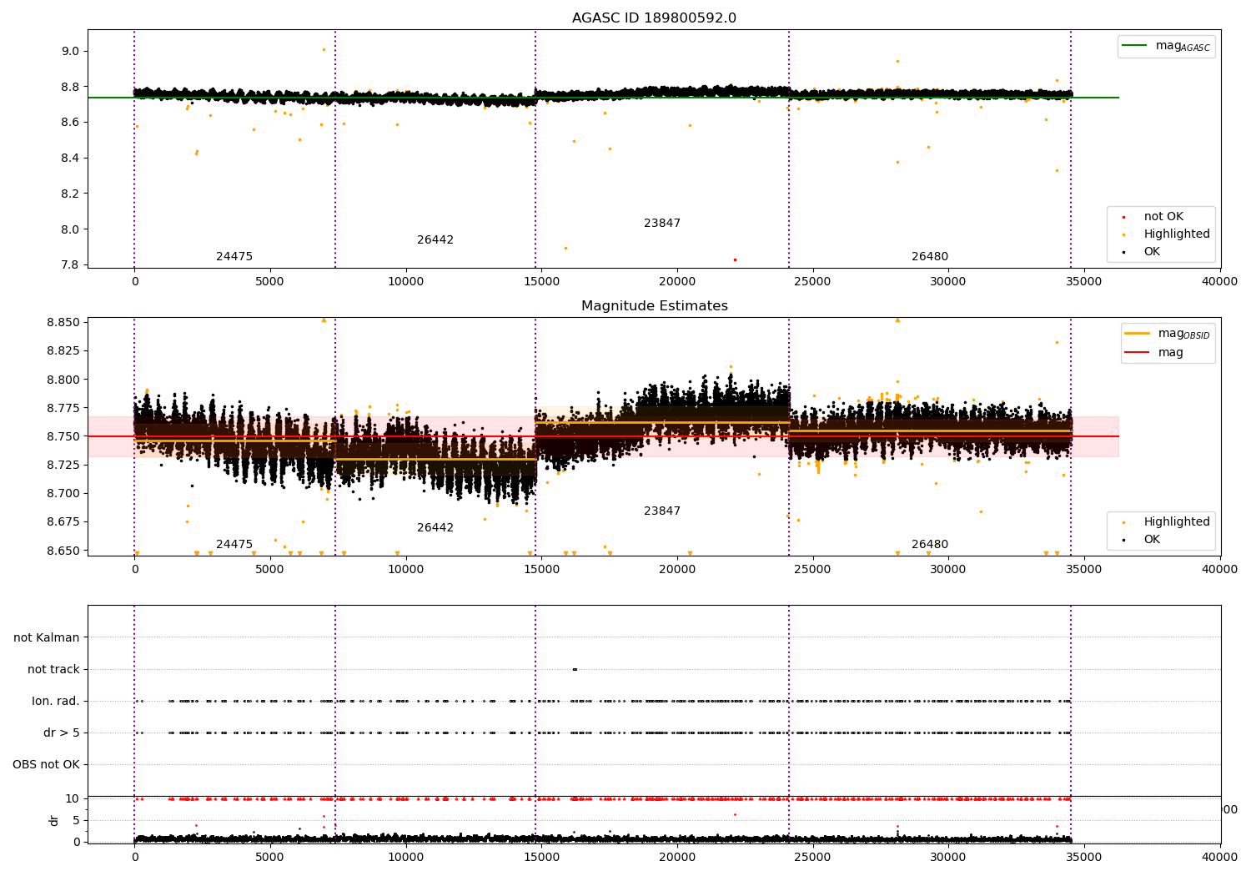Screen dimensions: 1251x876
Task: Click obsid label 26442 in Magnitude Estimates plot
Action: [x=435, y=528]
